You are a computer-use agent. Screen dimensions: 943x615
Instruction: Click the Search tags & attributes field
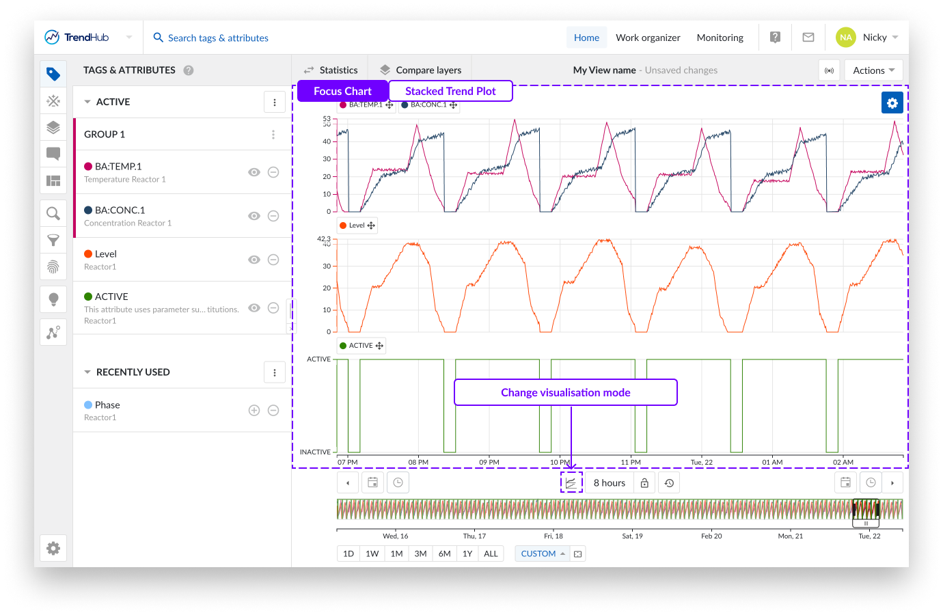coord(218,38)
